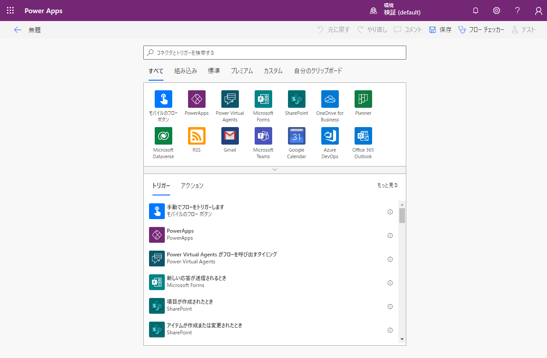The width and height of the screenshot is (547, 358).
Task: Click the 保存 save button
Action: [440, 30]
